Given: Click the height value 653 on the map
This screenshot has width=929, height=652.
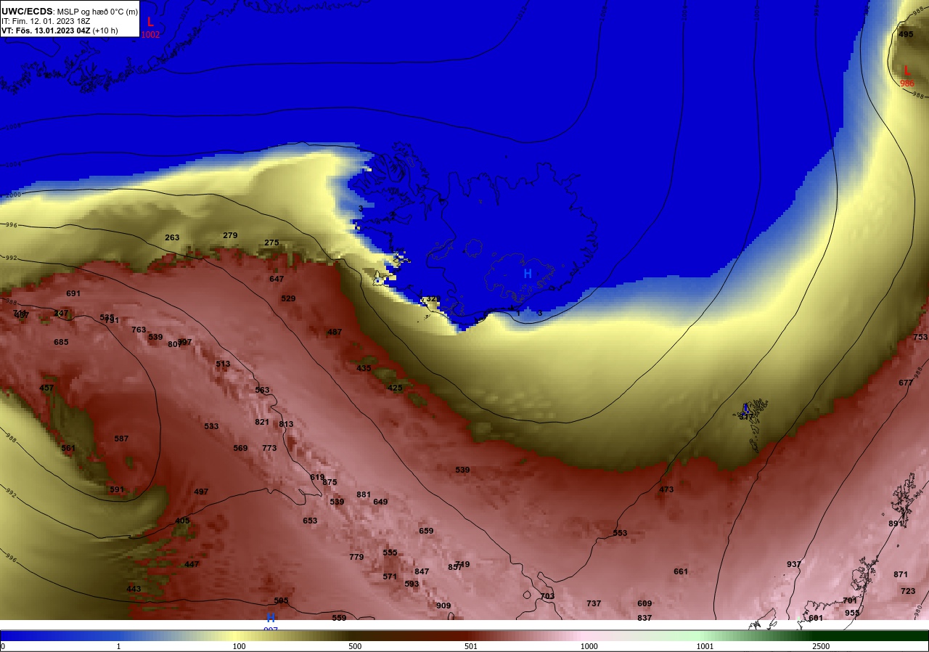Looking at the screenshot, I should click(x=310, y=521).
